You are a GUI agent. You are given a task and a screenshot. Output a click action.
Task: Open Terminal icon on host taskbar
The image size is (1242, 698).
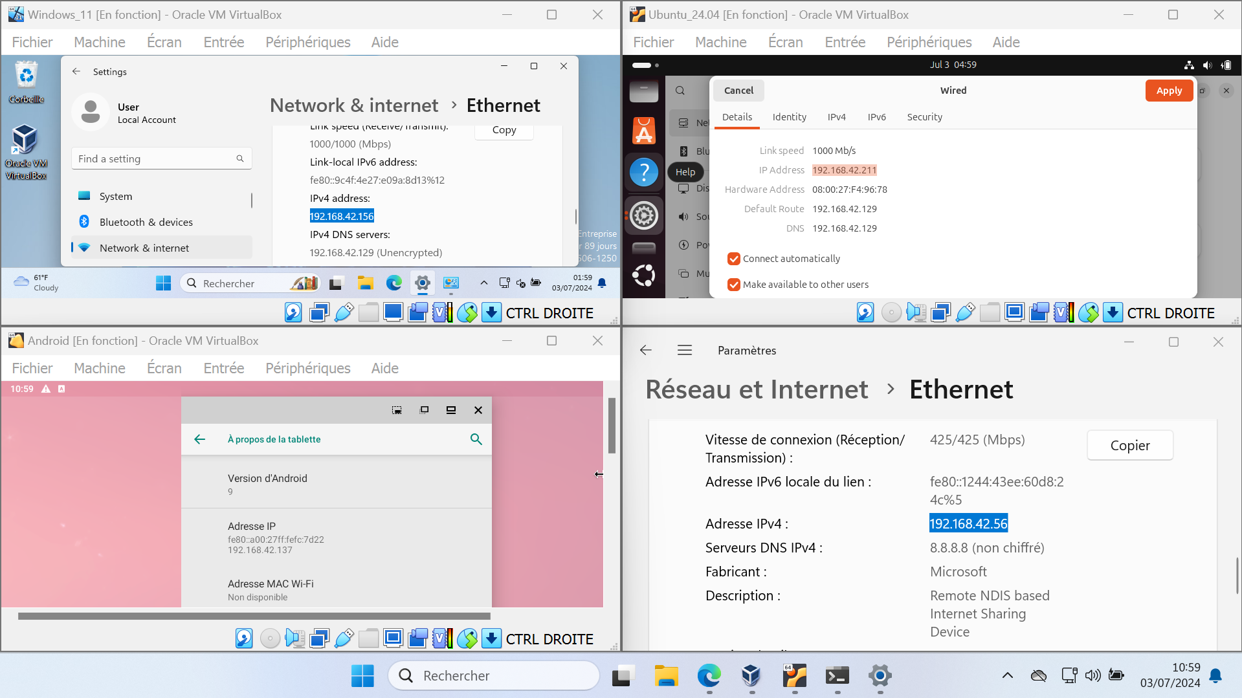coord(837,676)
